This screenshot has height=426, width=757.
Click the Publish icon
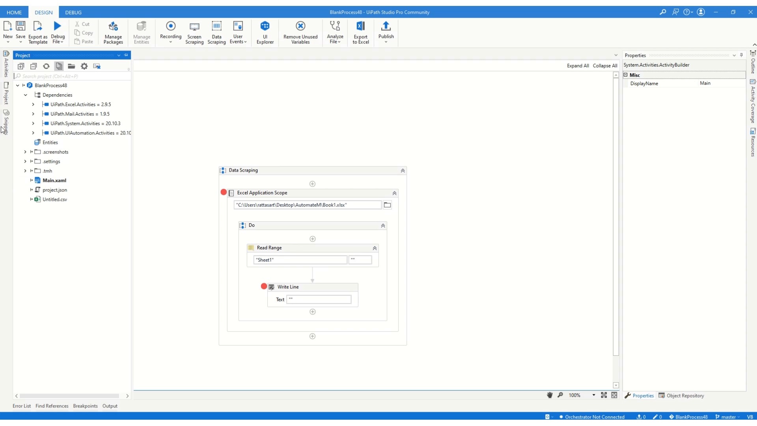click(386, 26)
